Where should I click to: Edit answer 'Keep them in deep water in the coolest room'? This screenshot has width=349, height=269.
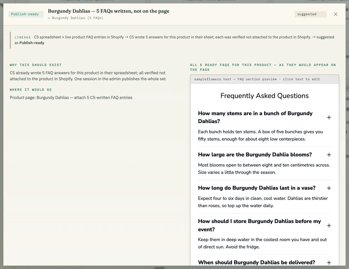point(262,243)
